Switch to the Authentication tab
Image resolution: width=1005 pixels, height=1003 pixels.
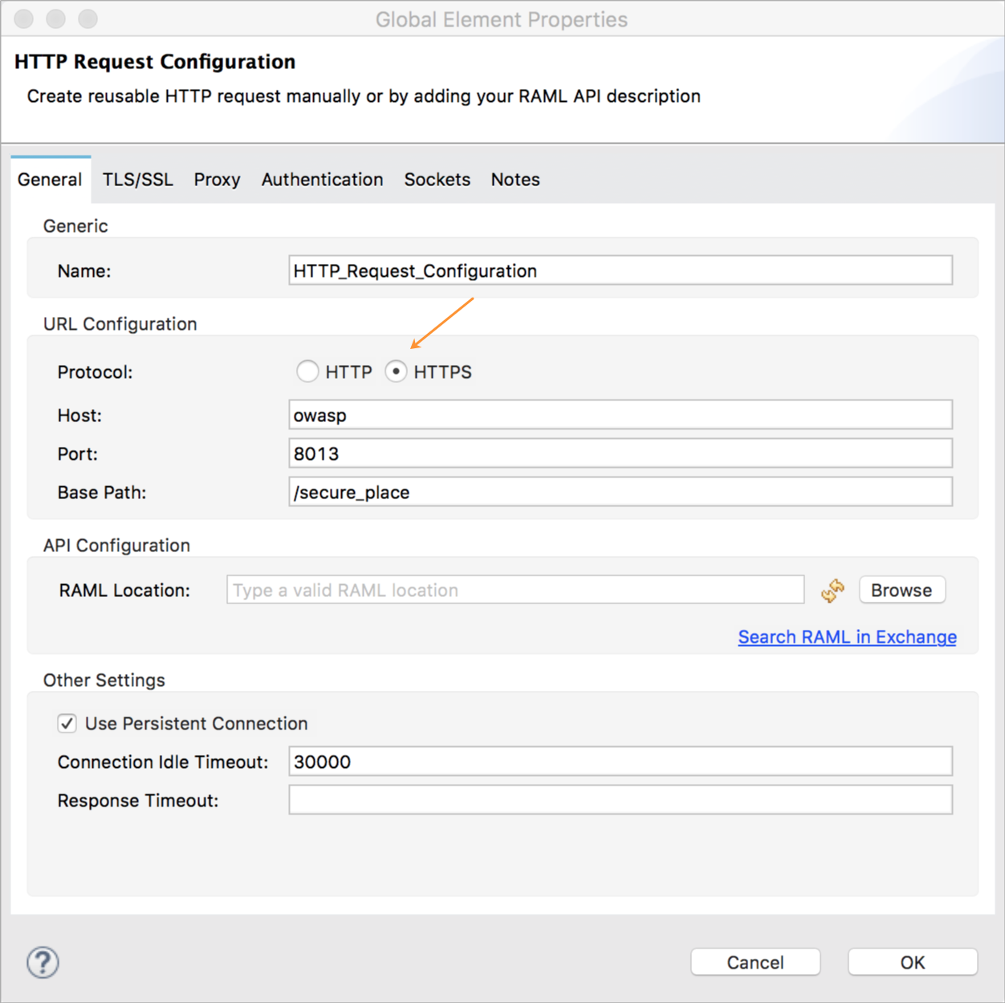(322, 180)
